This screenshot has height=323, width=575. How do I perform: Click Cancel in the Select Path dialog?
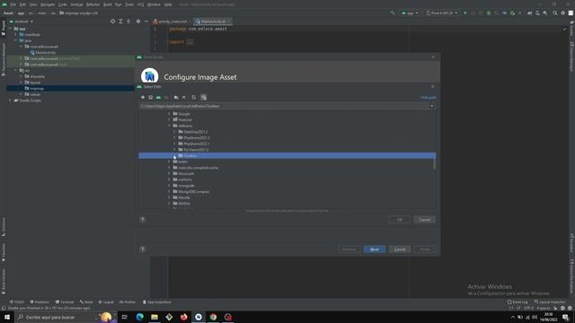point(424,220)
